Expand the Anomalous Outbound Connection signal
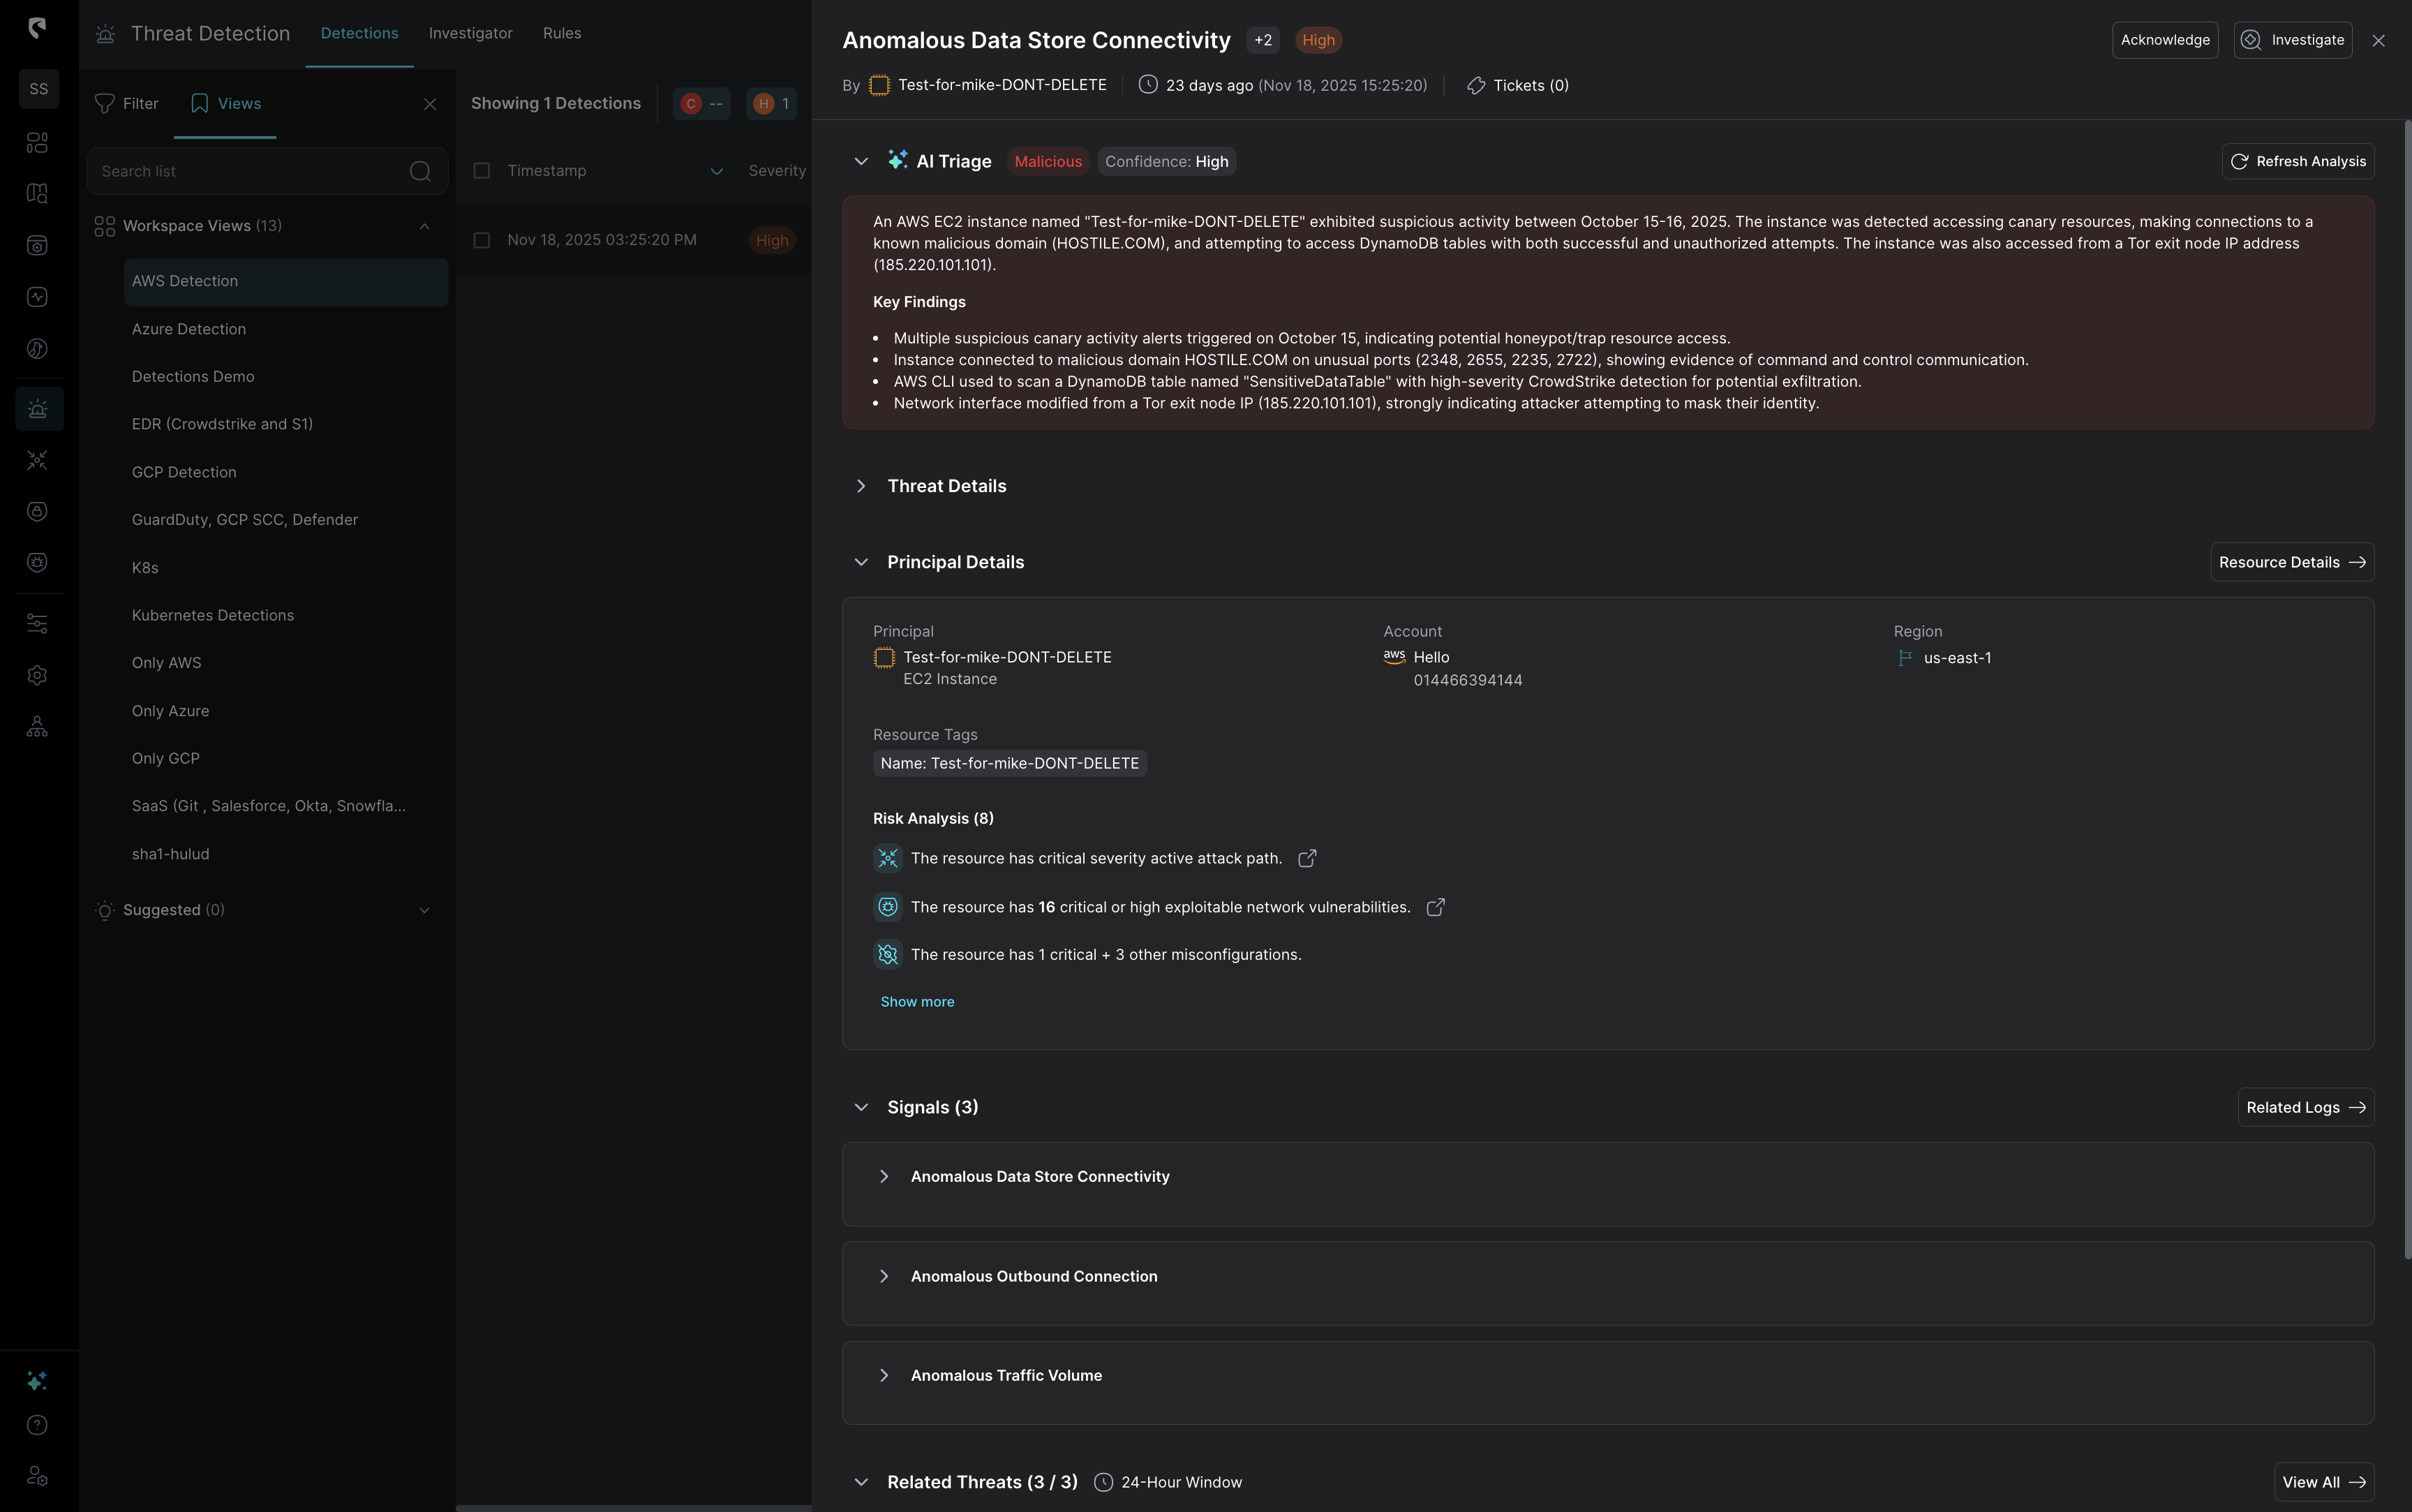 pos(884,1276)
